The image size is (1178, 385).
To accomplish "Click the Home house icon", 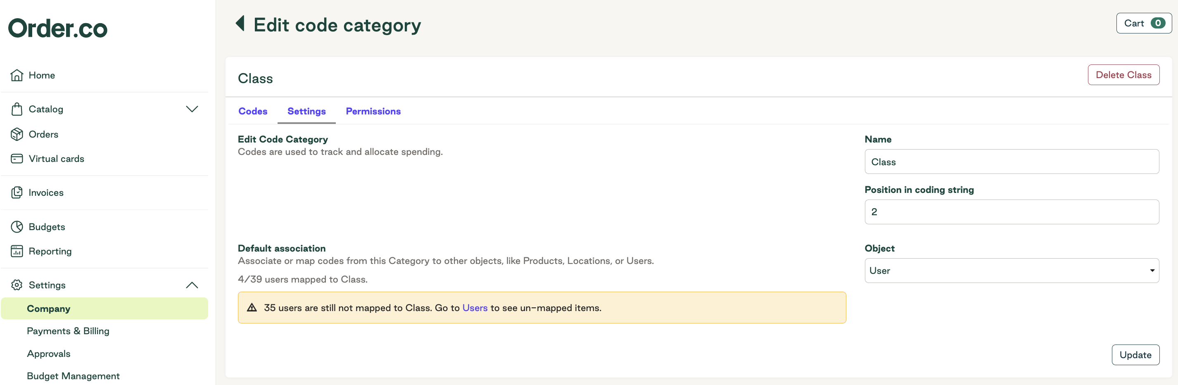I will [17, 75].
